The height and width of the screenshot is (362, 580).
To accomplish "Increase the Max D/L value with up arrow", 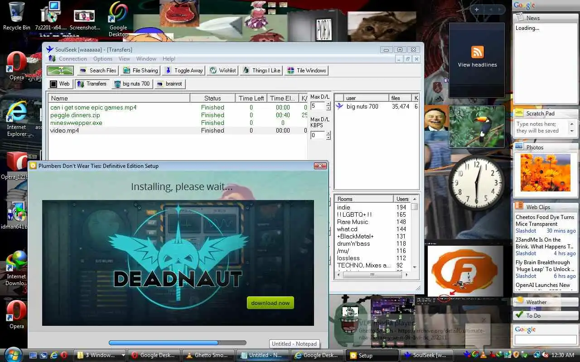I will coord(328,104).
